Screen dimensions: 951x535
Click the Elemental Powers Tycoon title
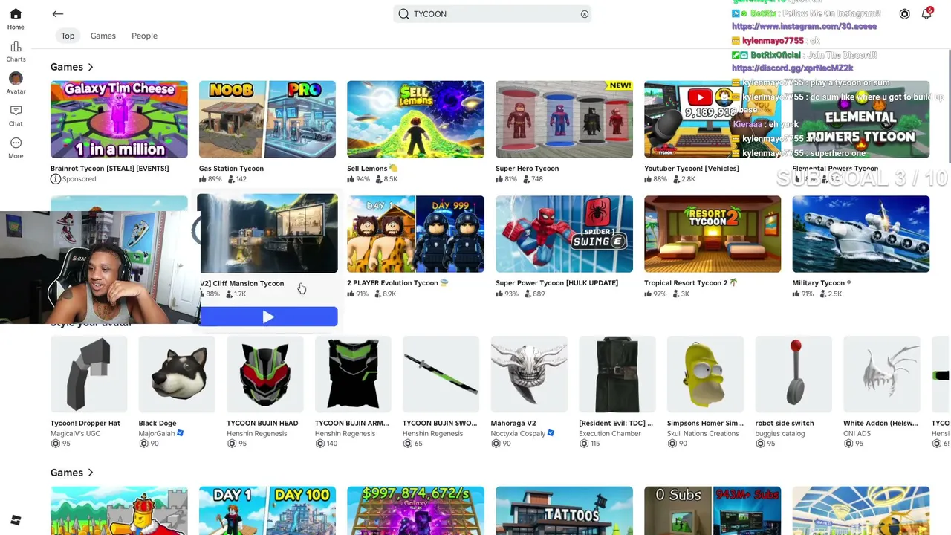coord(835,169)
